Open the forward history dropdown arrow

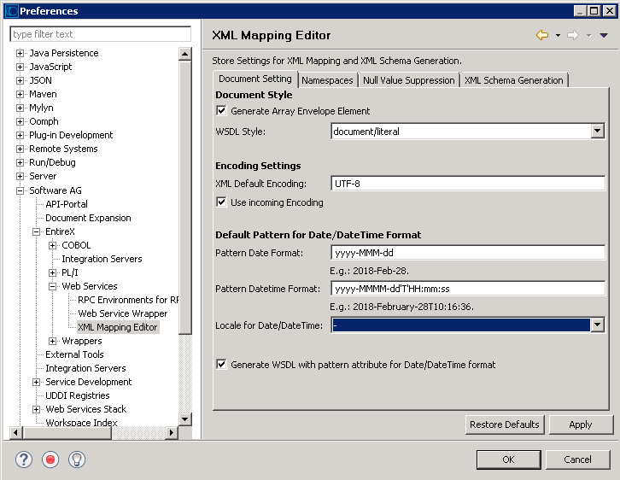click(x=588, y=36)
